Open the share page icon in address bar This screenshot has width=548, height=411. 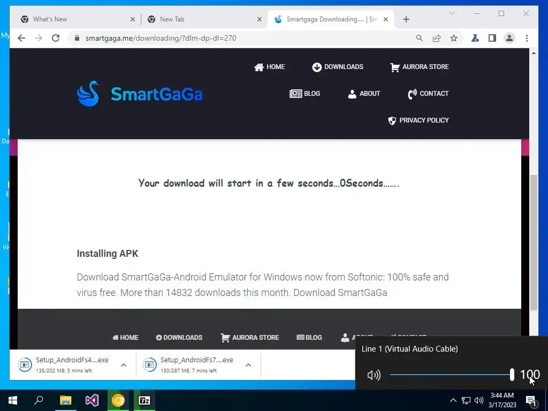click(x=437, y=38)
